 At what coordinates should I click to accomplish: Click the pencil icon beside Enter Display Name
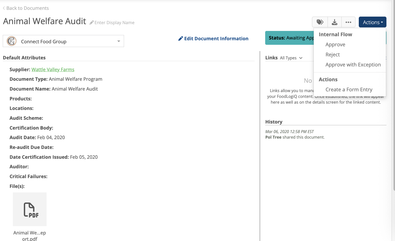[x=92, y=23]
